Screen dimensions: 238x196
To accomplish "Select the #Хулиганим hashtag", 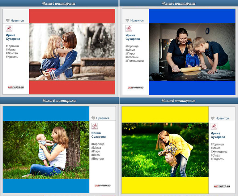I will click(219, 152).
